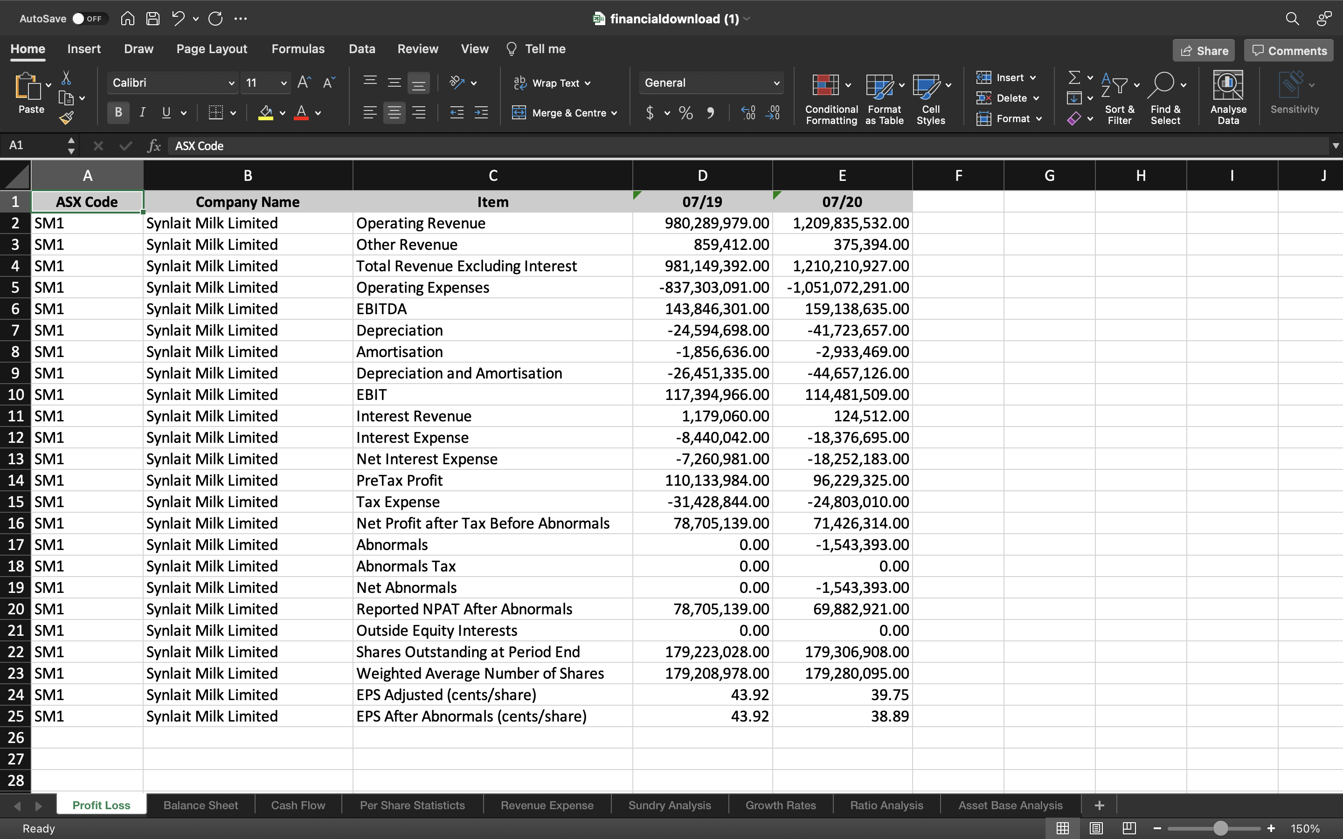
Task: Switch to the Formulas ribbon tab
Action: tap(298, 49)
